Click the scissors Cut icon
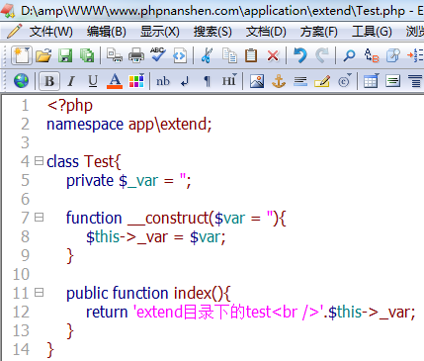This screenshot has height=361, width=424. click(207, 55)
